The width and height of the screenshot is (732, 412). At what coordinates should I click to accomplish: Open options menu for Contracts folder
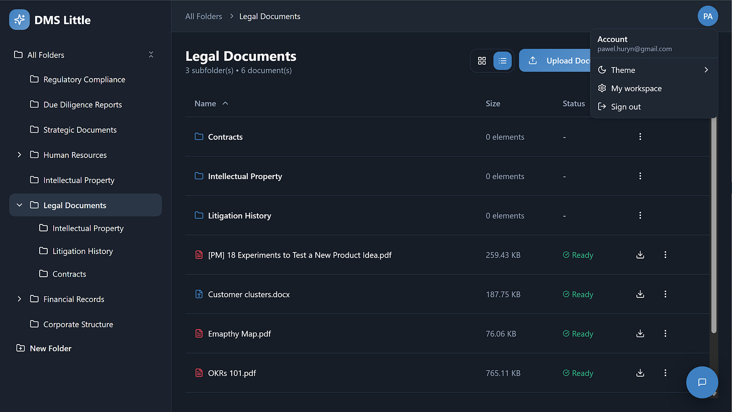coord(640,136)
